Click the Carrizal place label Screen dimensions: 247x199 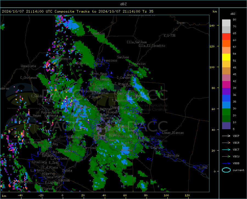click(x=89, y=148)
